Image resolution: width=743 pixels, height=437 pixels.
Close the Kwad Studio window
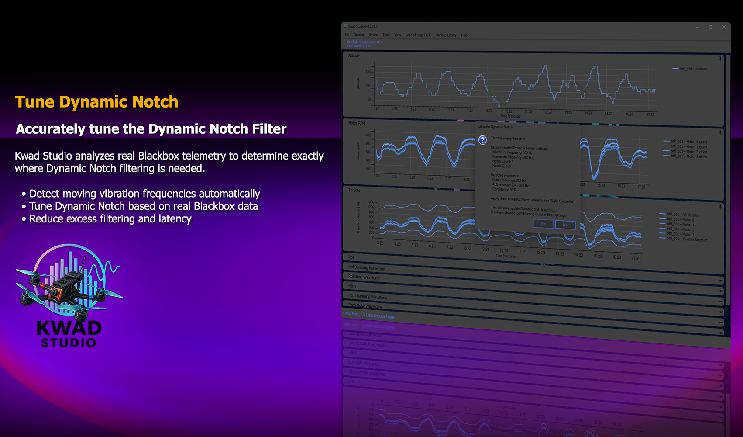[x=724, y=27]
